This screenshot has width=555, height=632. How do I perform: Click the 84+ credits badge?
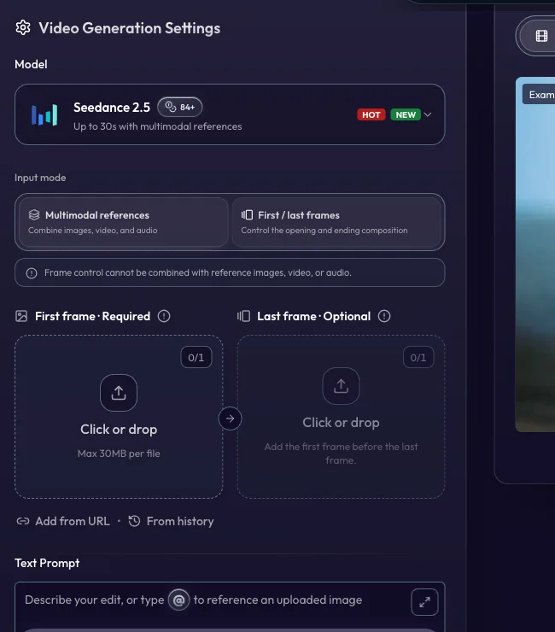pyautogui.click(x=180, y=108)
